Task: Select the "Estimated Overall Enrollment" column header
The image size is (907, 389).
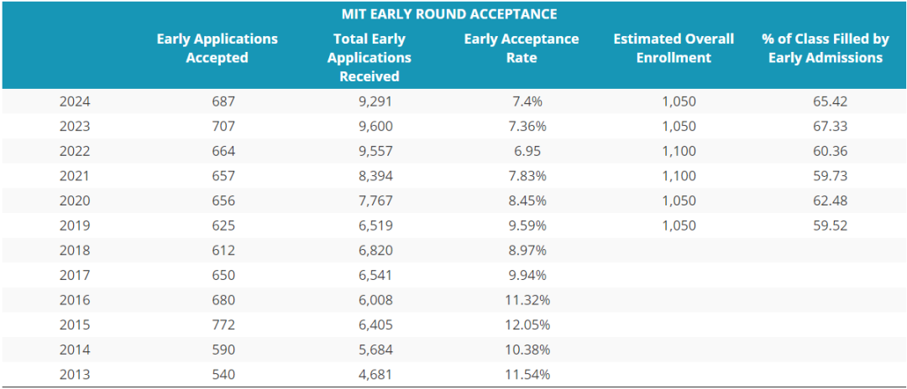Action: [x=673, y=49]
